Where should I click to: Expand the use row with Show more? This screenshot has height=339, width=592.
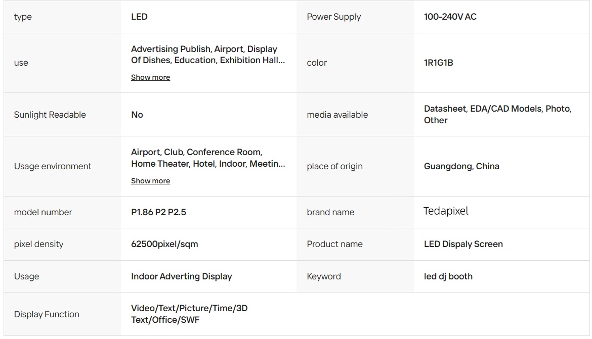[x=150, y=77]
